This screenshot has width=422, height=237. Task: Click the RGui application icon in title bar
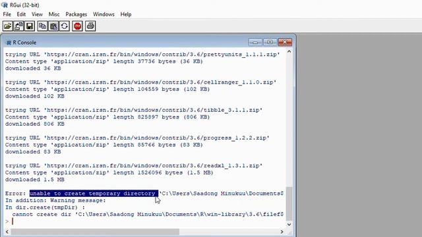point(5,5)
